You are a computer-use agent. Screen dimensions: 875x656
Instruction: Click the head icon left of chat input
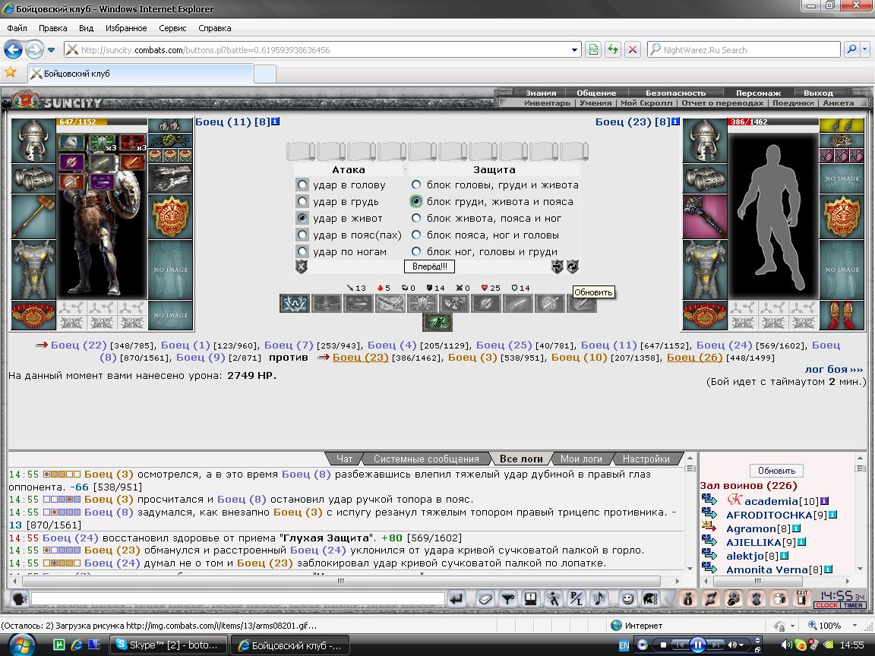tap(20, 598)
